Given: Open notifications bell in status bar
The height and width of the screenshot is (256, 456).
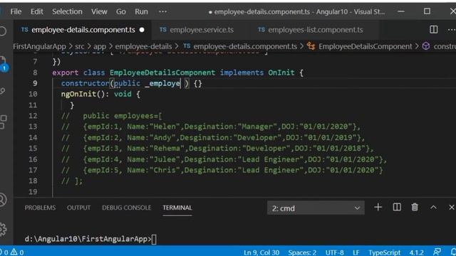Looking at the screenshot, I should click(453, 252).
